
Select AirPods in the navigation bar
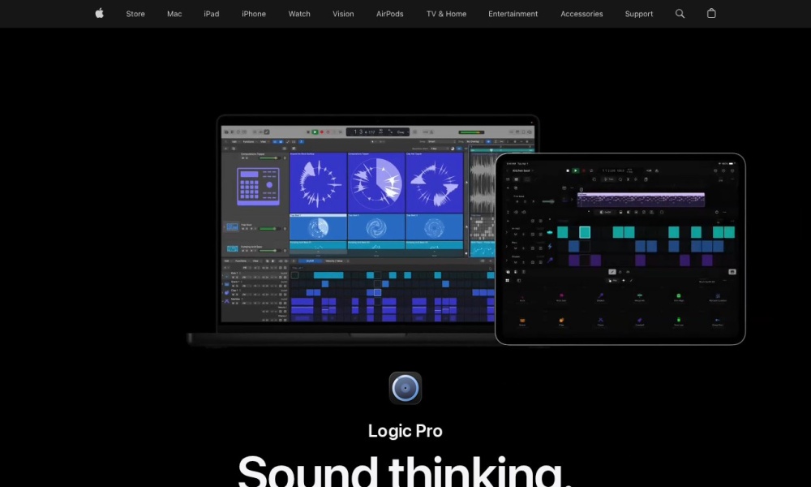tap(389, 14)
